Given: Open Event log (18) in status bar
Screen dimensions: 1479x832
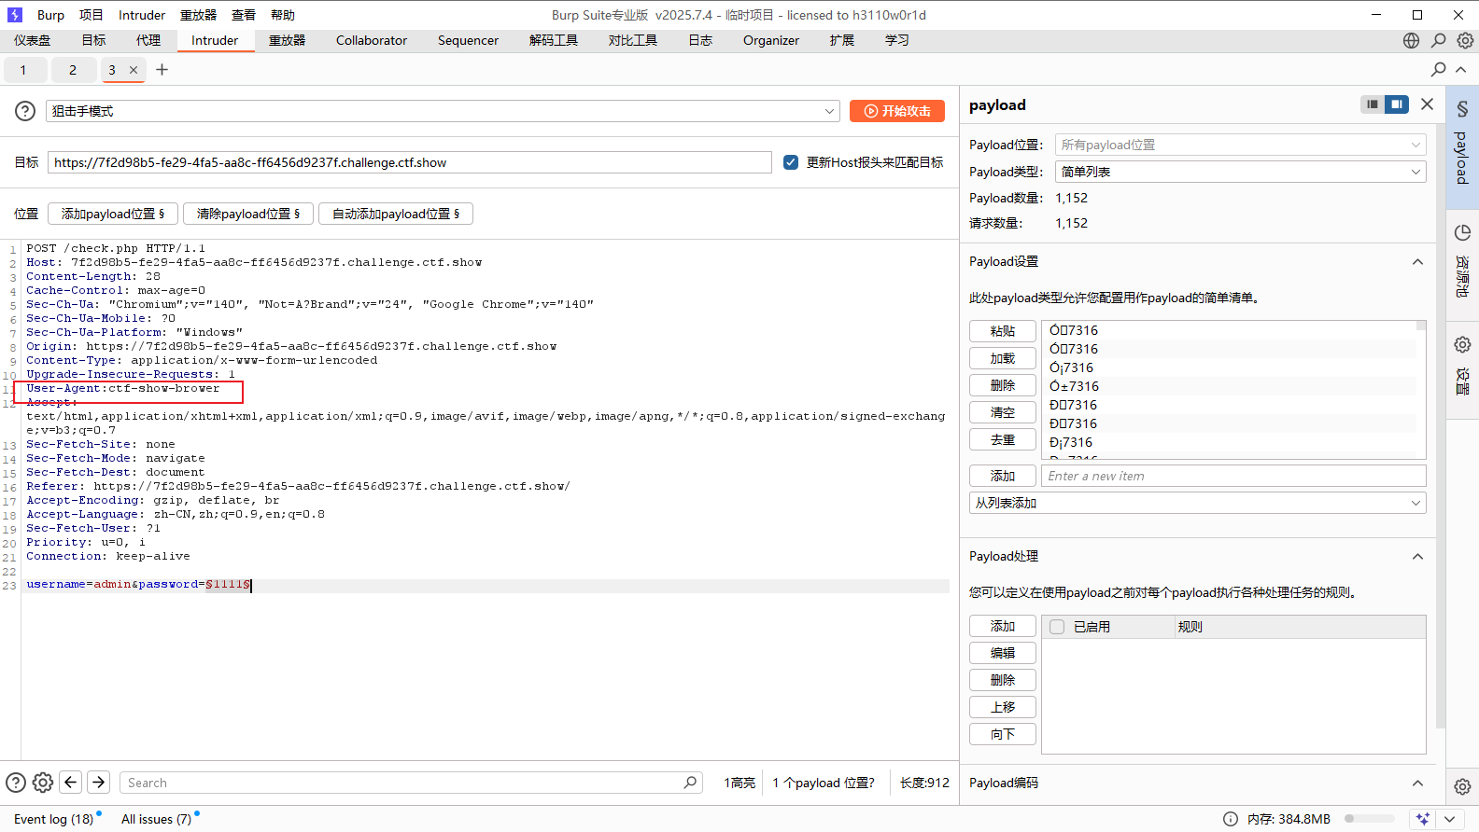Looking at the screenshot, I should click(54, 819).
